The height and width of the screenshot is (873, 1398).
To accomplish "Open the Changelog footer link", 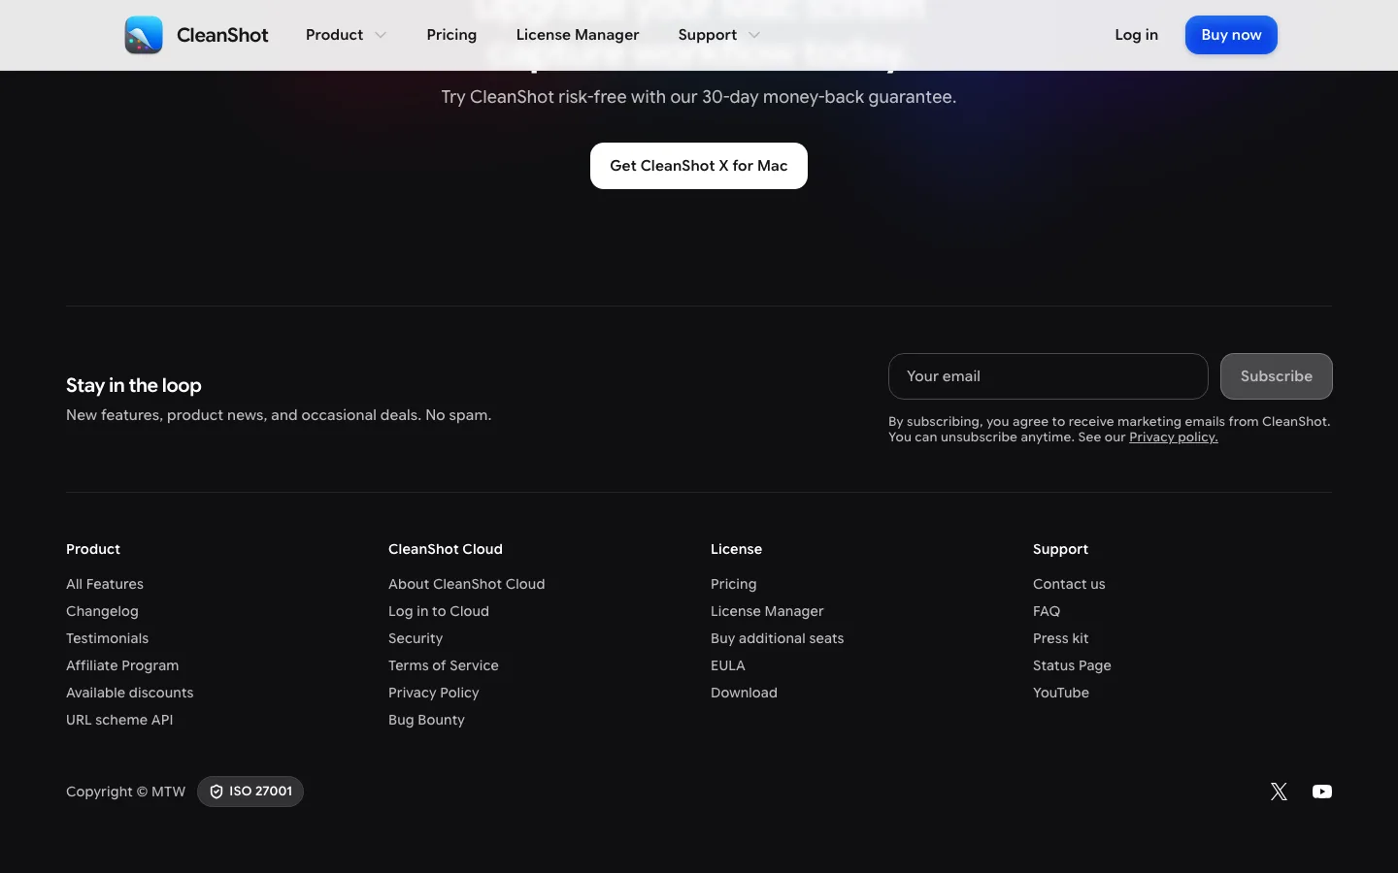I will point(102,611).
